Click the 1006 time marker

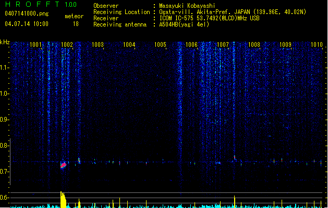[191, 45]
